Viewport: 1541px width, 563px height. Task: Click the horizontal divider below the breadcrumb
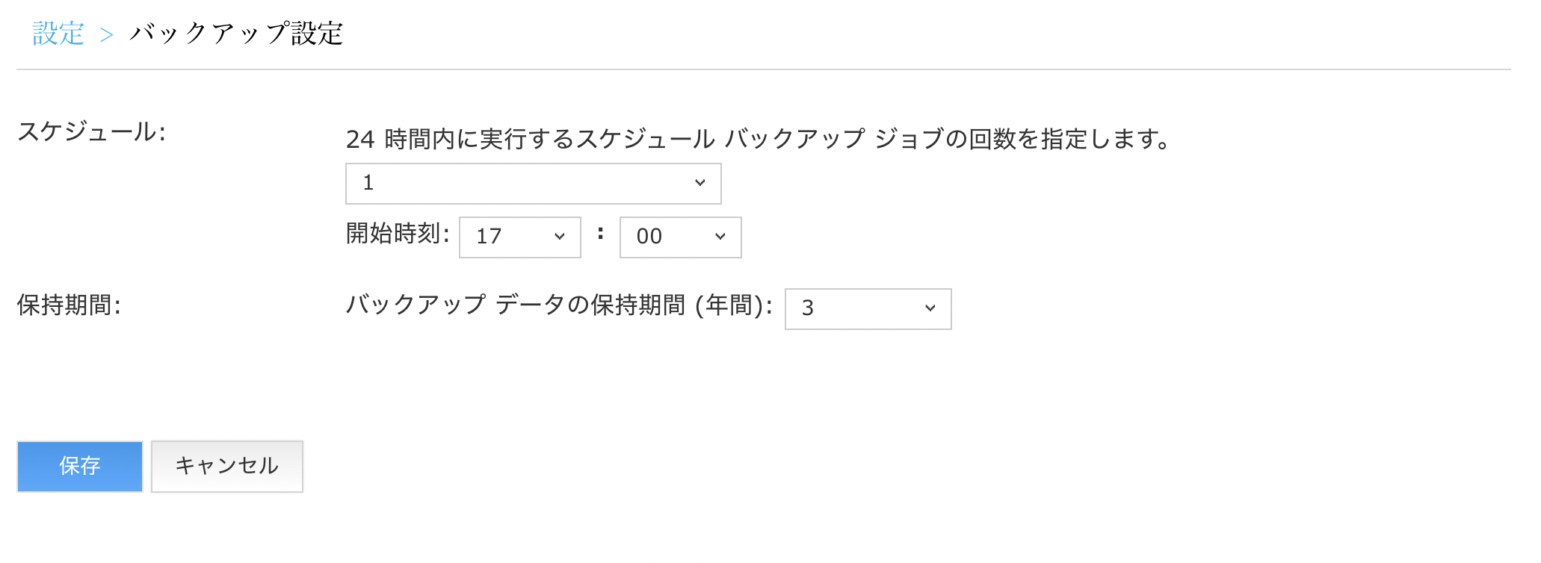pos(764,69)
